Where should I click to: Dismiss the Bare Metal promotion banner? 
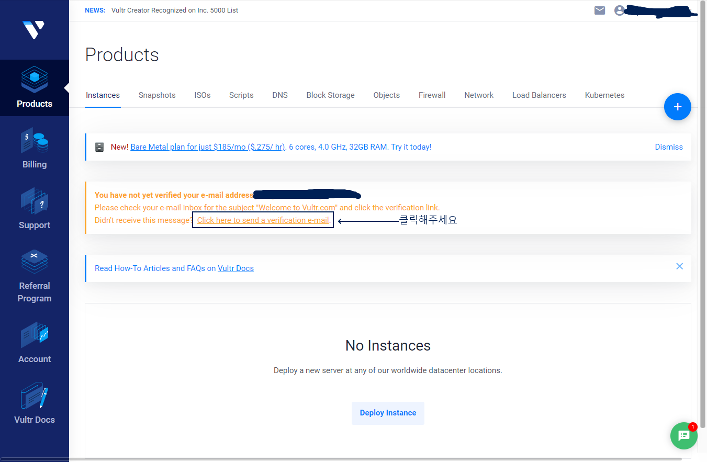coord(669,147)
